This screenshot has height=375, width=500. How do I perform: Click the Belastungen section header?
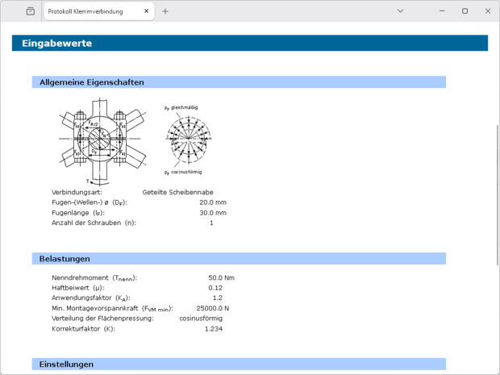pos(238,258)
